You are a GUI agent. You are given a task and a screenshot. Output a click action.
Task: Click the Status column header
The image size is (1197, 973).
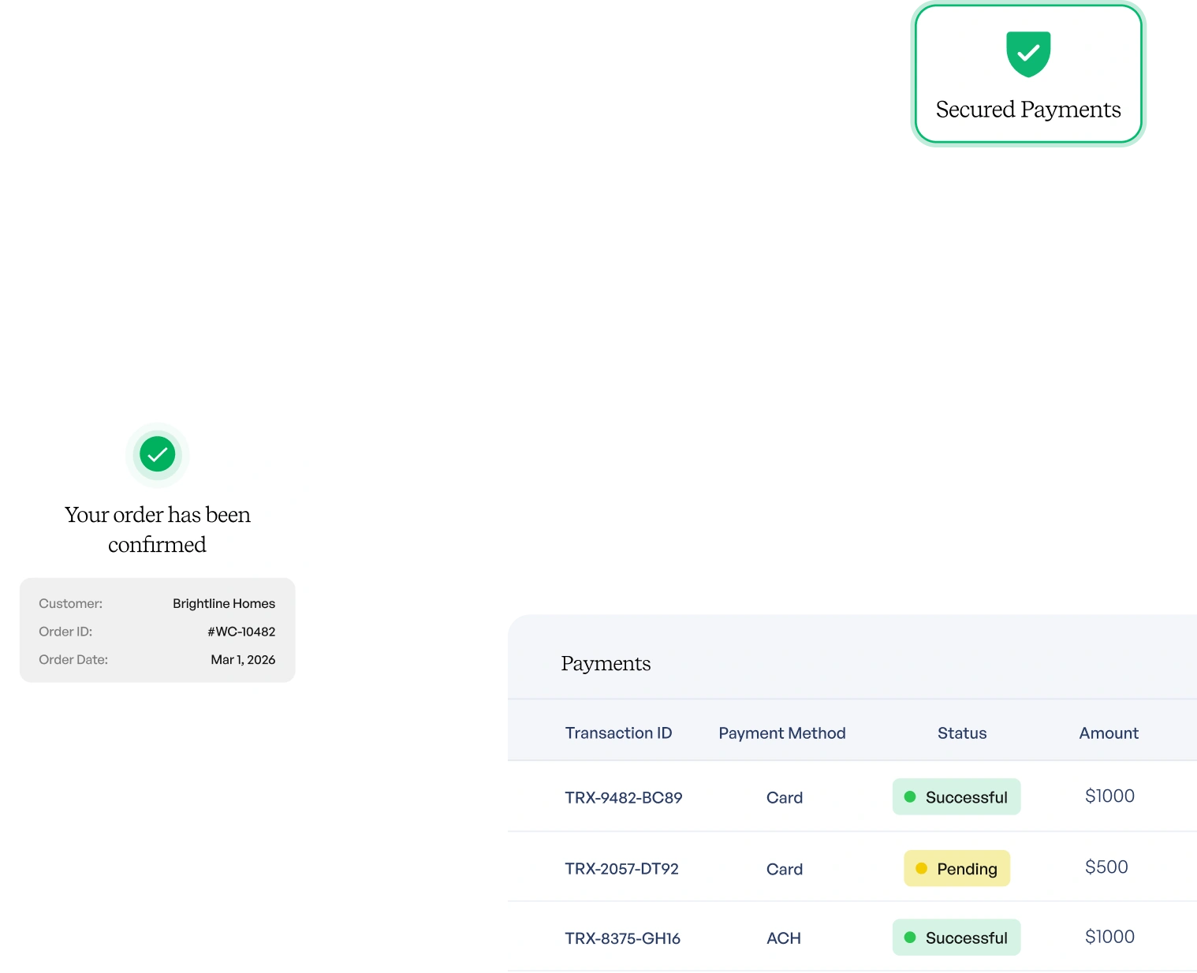[962, 733]
